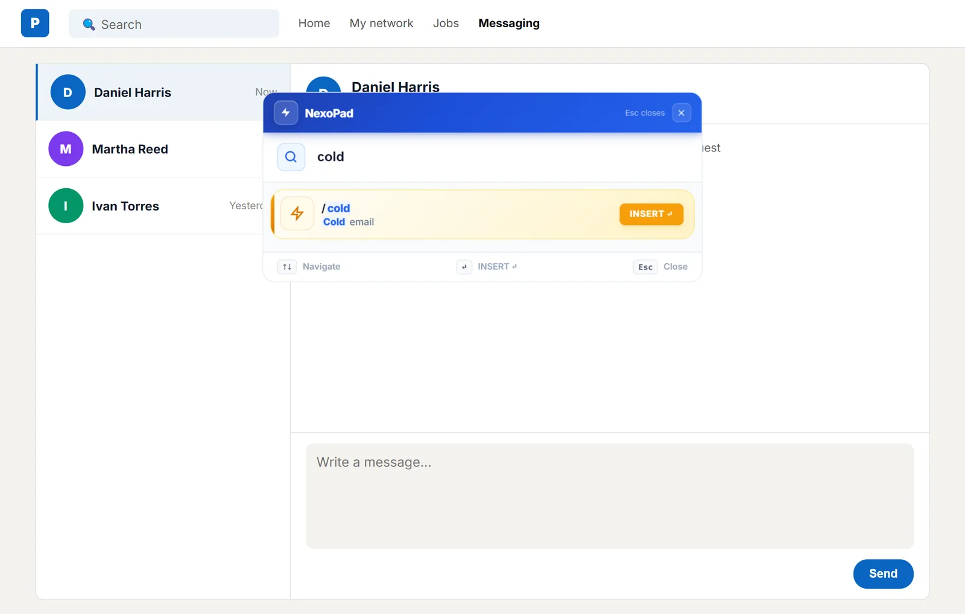This screenshot has height=614, width=965.
Task: Click the Close label in NexoPad footer
Action: point(675,267)
